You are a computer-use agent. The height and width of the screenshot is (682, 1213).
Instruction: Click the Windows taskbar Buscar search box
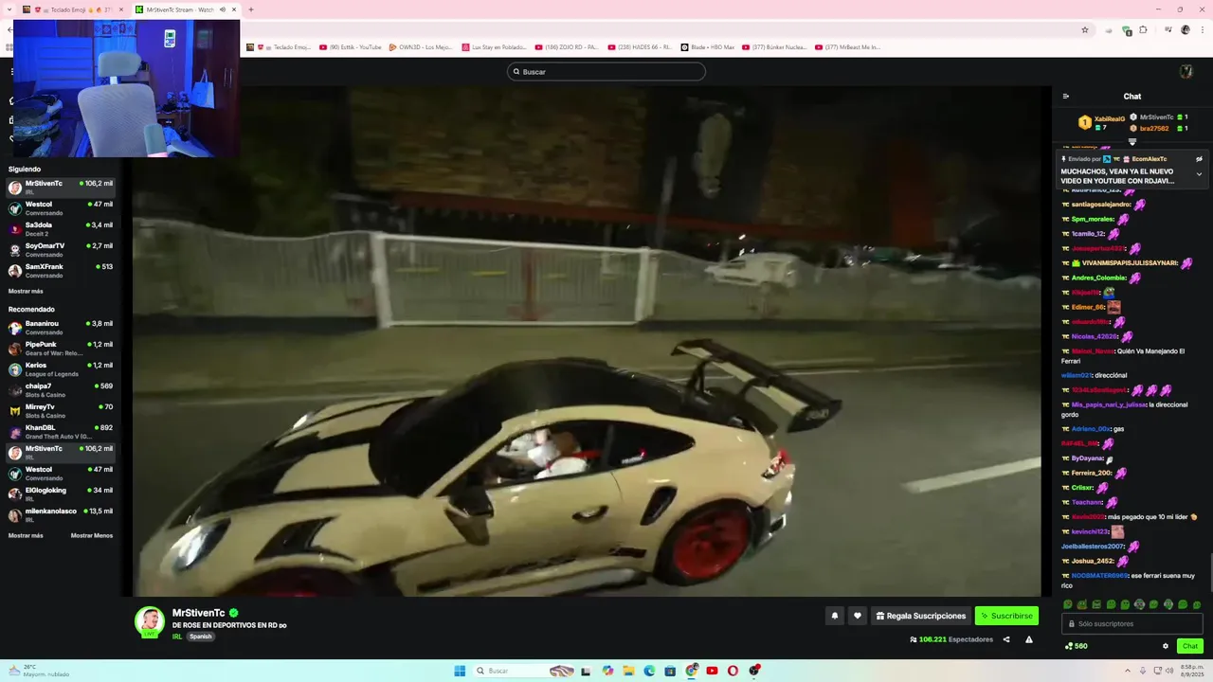[524, 671]
